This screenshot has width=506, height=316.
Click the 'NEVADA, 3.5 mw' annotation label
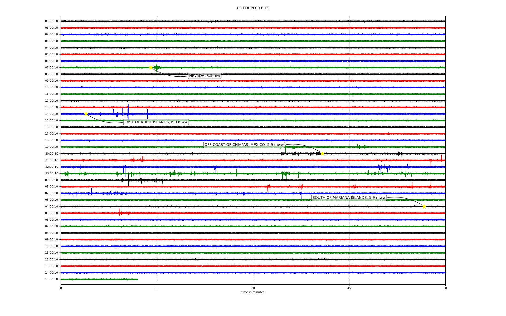[x=205, y=76]
